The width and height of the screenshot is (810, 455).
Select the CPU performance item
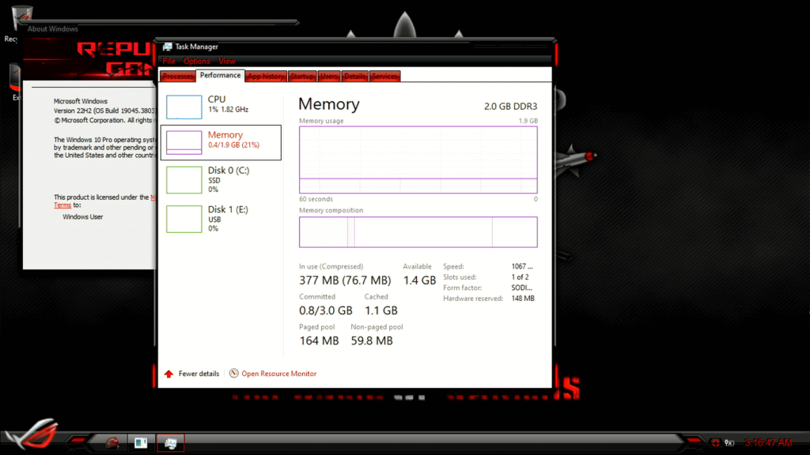click(221, 107)
